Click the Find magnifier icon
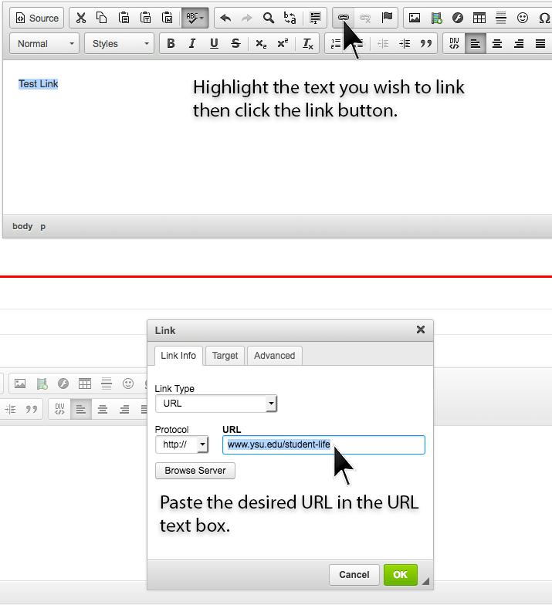The width and height of the screenshot is (552, 605). click(269, 18)
